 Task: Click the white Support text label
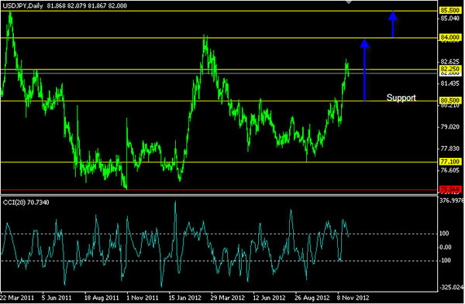click(x=401, y=97)
